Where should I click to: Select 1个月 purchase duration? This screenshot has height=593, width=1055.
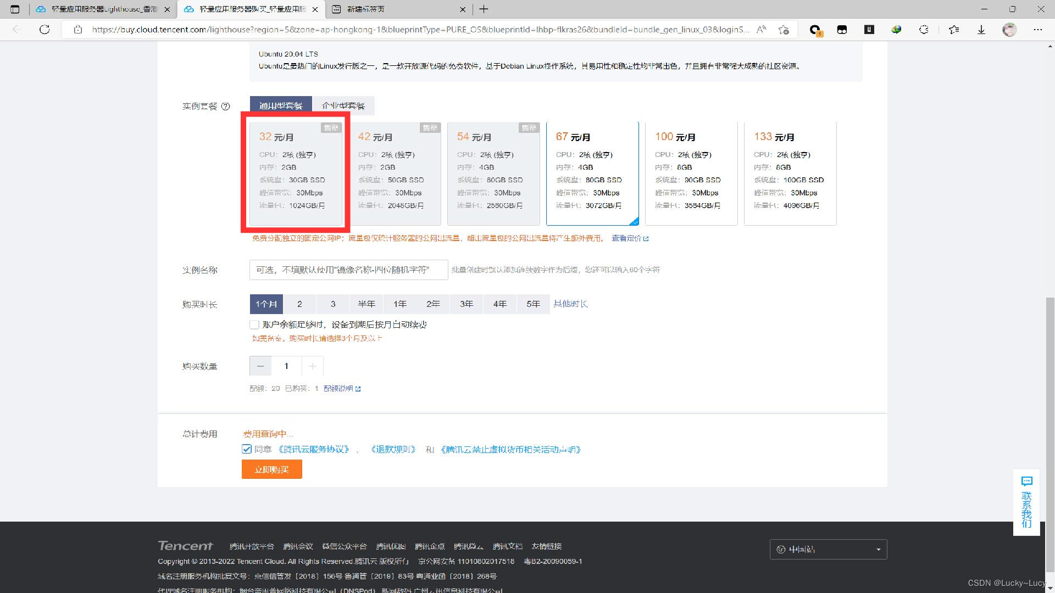tap(266, 304)
